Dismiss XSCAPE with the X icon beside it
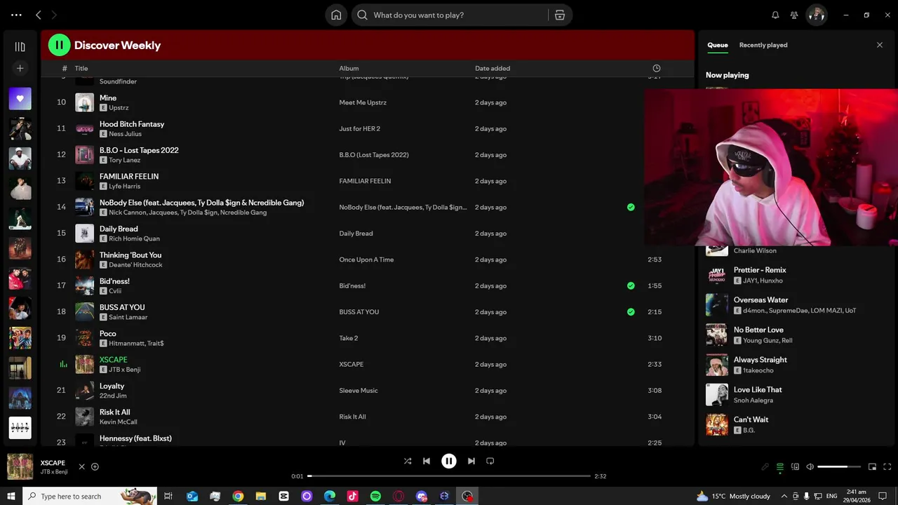 point(81,466)
